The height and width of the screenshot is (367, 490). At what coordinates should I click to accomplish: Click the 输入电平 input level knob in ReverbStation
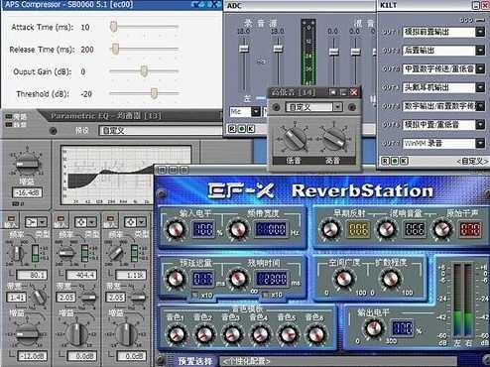tap(176, 229)
